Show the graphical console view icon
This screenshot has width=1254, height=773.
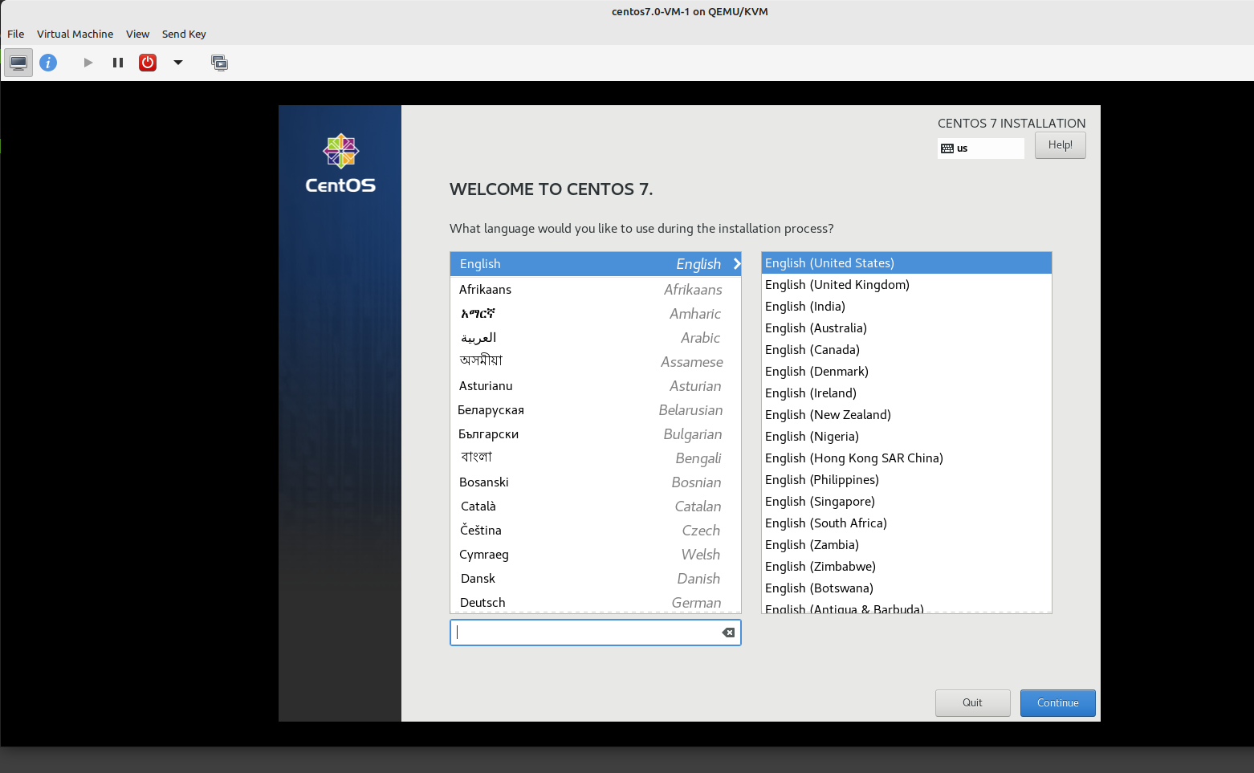[x=18, y=63]
